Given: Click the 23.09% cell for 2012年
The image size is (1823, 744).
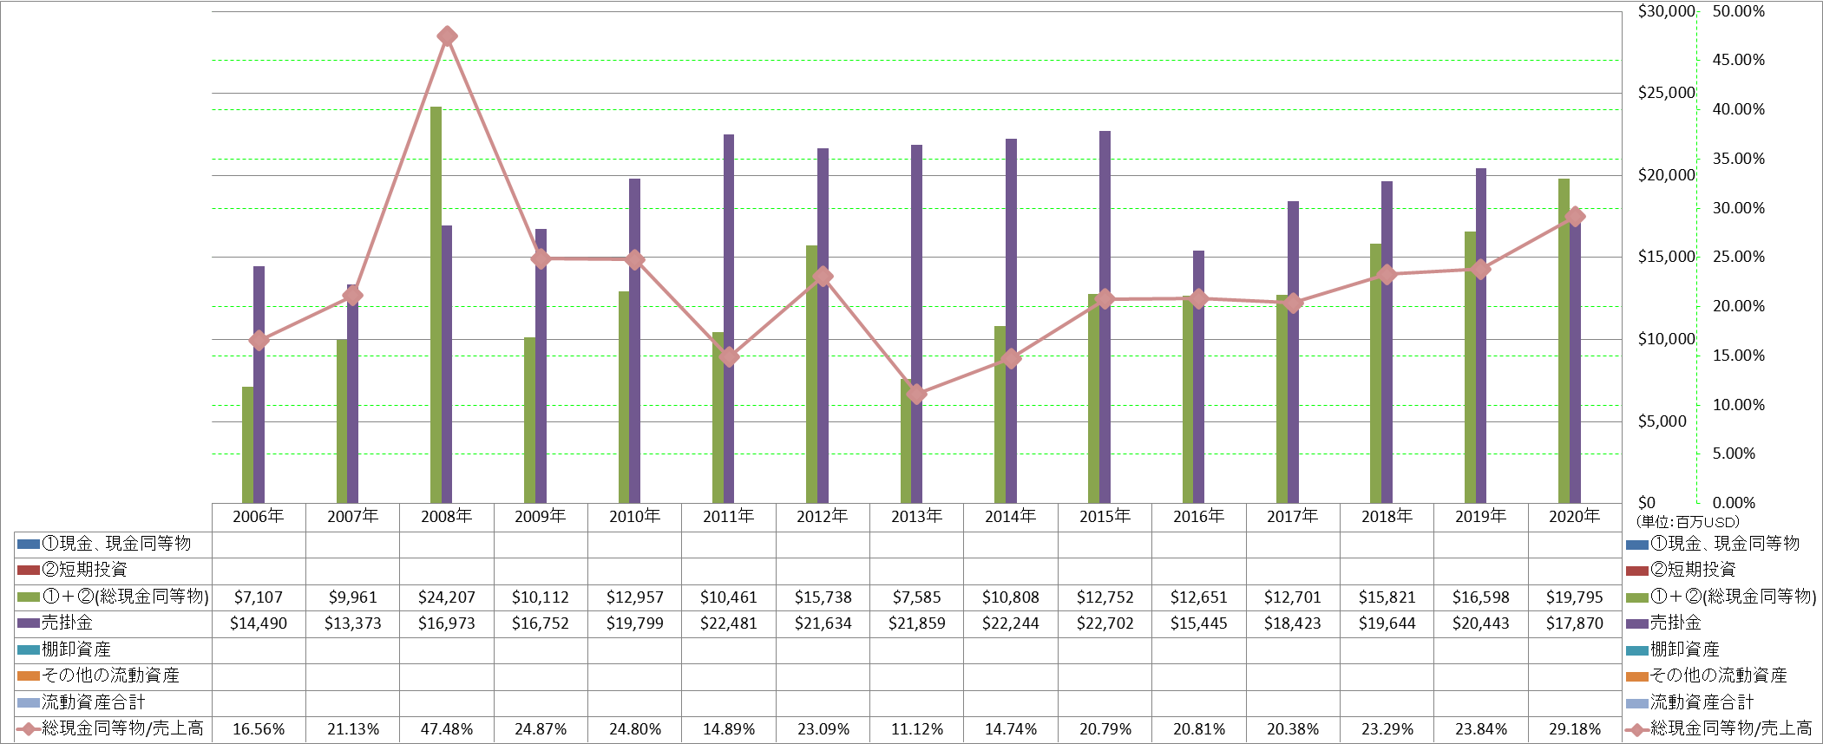Looking at the screenshot, I should click(823, 729).
